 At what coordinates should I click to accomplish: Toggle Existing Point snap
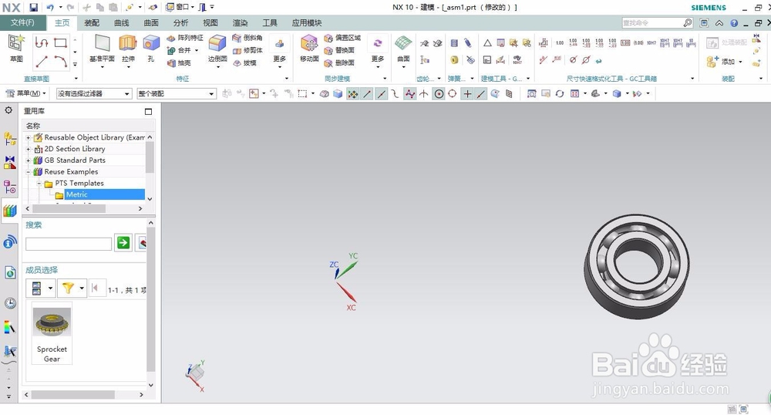click(467, 94)
